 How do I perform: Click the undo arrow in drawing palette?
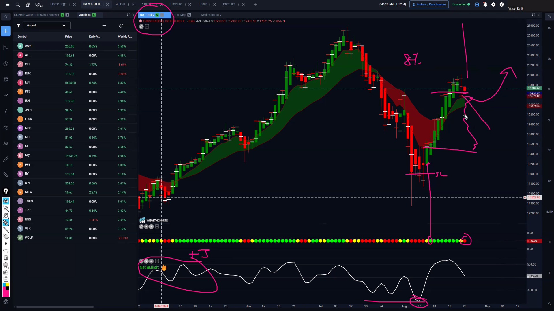pyautogui.click(x=6, y=251)
